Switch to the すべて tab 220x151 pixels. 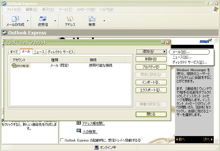click(x=14, y=52)
